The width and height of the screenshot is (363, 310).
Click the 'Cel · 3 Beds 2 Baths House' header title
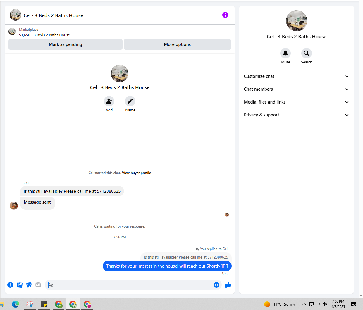click(x=54, y=15)
